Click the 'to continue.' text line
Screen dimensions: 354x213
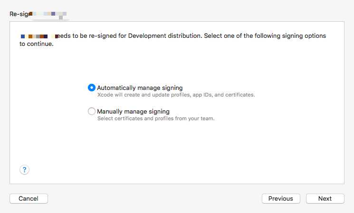pos(37,44)
